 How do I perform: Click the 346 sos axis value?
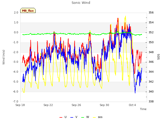coord(151,62)
